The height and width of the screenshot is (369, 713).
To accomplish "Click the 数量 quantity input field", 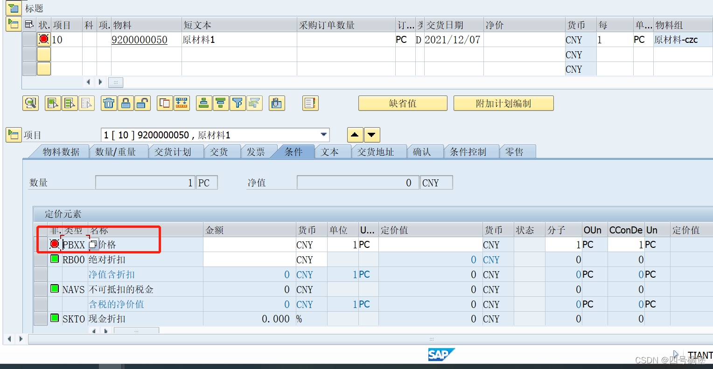I will point(145,182).
